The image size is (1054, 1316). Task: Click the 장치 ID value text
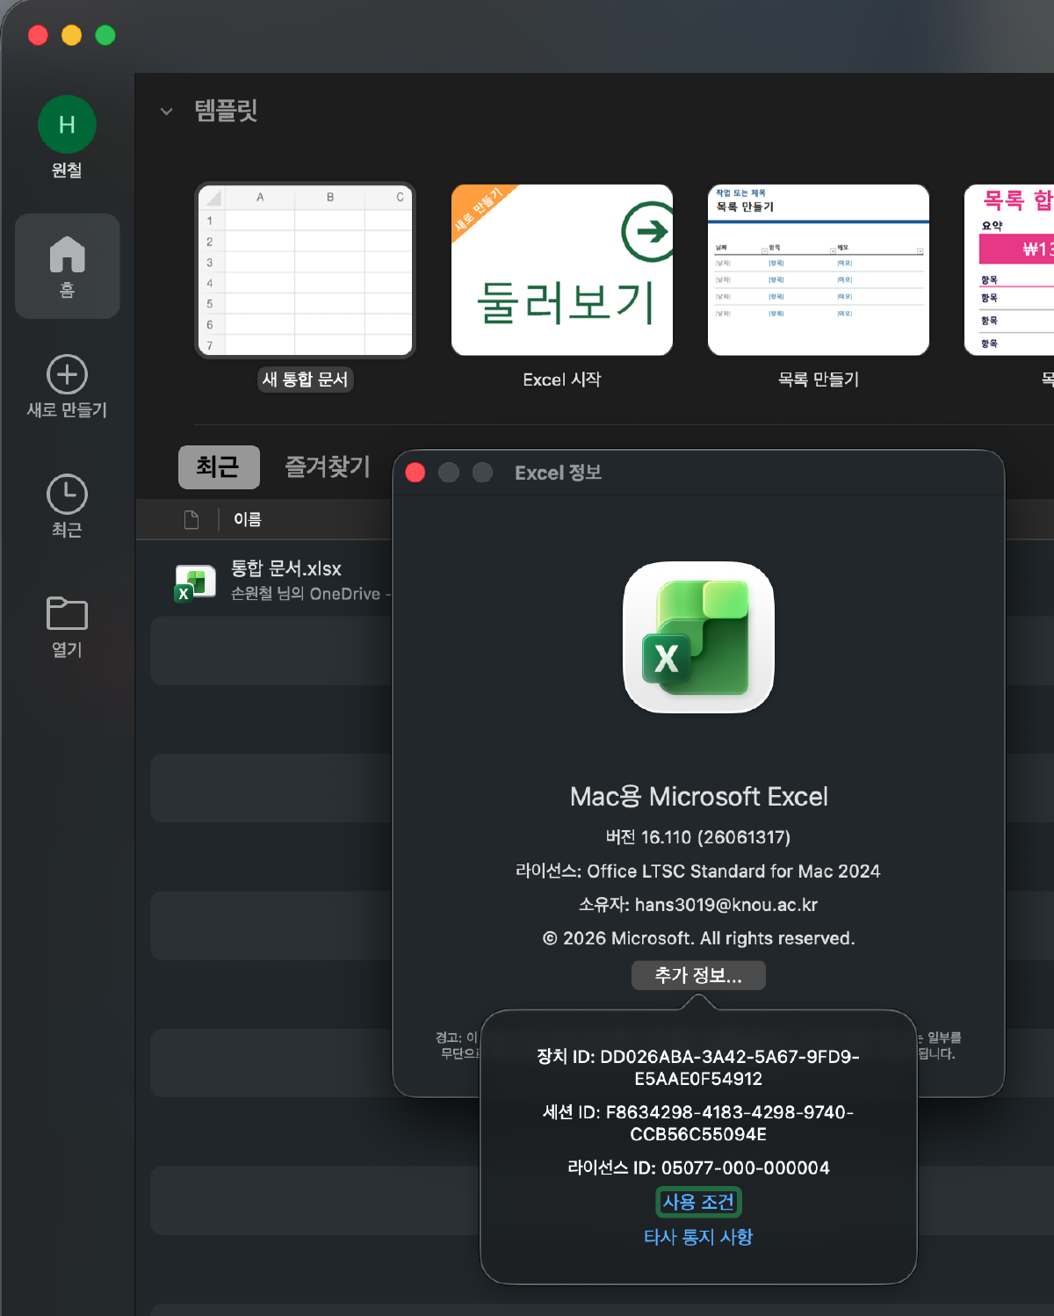point(698,1067)
